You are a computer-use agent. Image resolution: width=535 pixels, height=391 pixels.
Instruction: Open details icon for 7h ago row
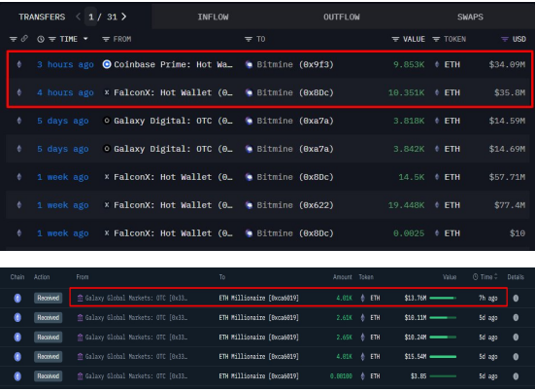516,298
